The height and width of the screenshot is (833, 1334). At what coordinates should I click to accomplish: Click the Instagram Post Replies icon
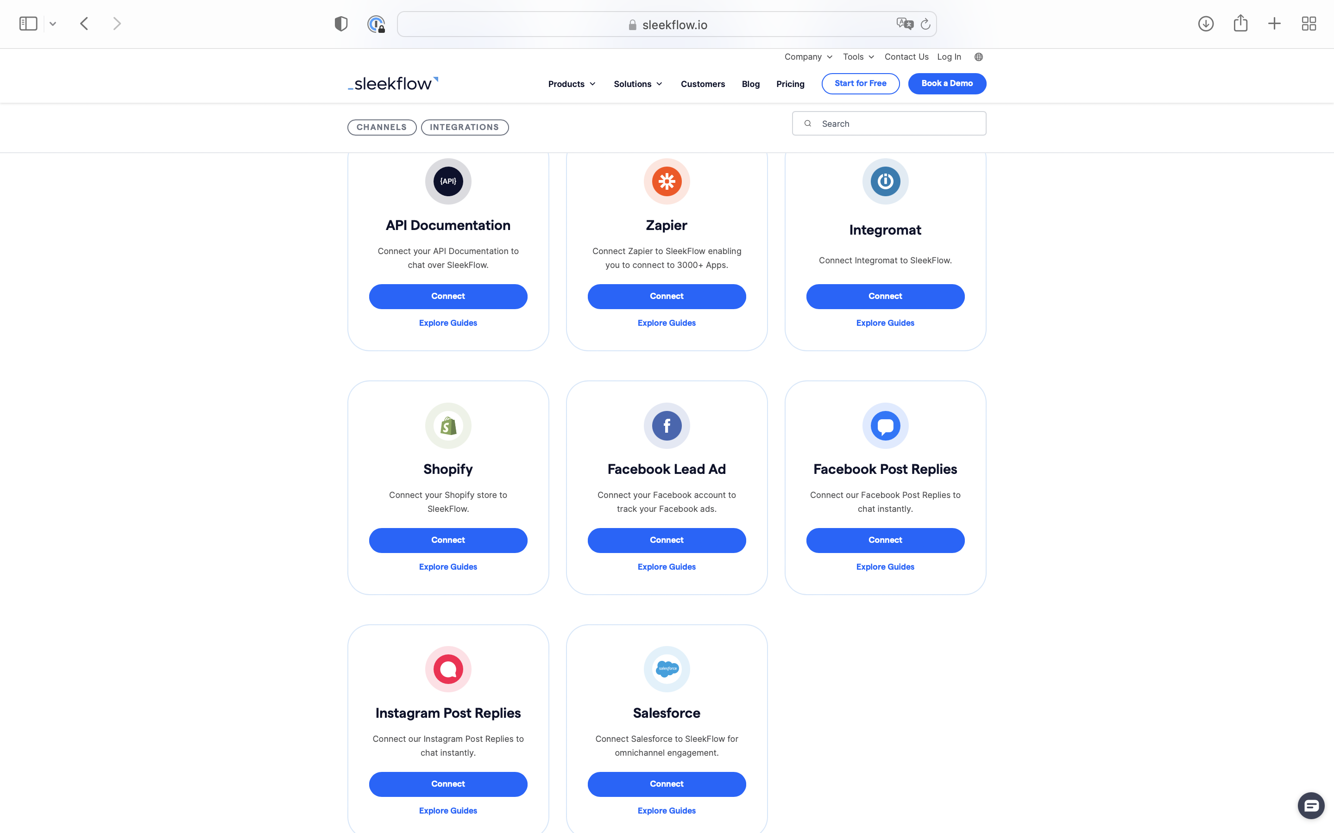pyautogui.click(x=447, y=669)
